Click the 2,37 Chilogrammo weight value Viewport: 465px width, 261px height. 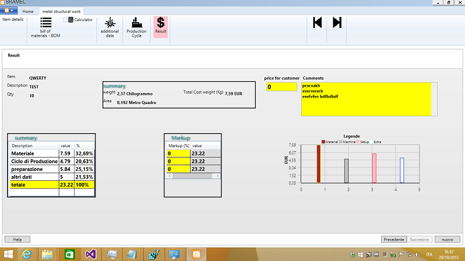(x=135, y=94)
